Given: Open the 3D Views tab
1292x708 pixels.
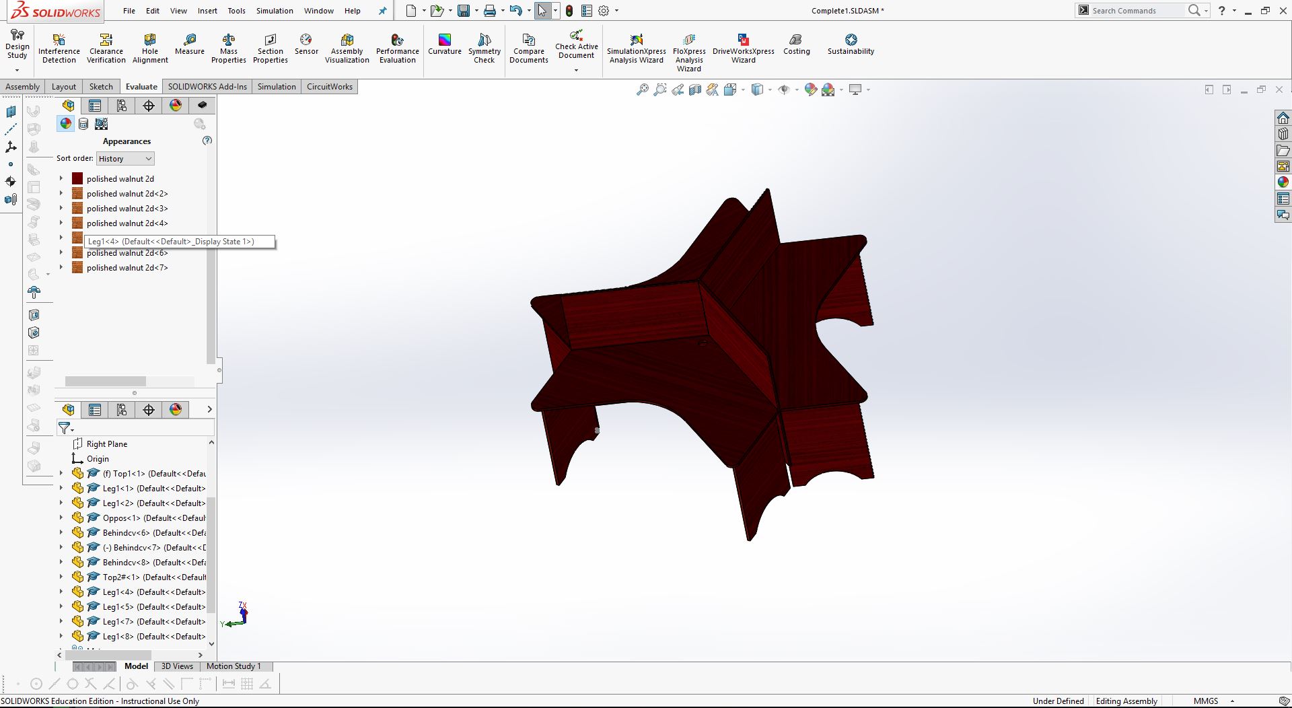Looking at the screenshot, I should pyautogui.click(x=177, y=666).
